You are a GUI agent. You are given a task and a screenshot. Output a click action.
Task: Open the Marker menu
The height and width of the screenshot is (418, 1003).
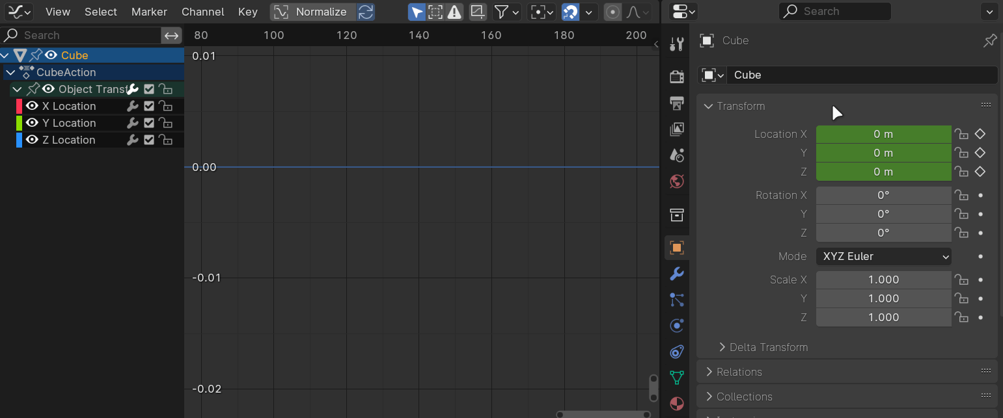click(x=149, y=12)
